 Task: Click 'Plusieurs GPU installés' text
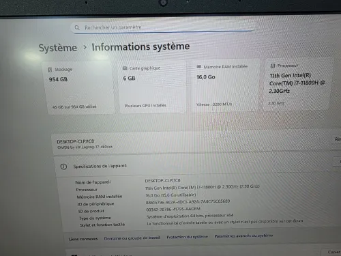pyautogui.click(x=145, y=106)
